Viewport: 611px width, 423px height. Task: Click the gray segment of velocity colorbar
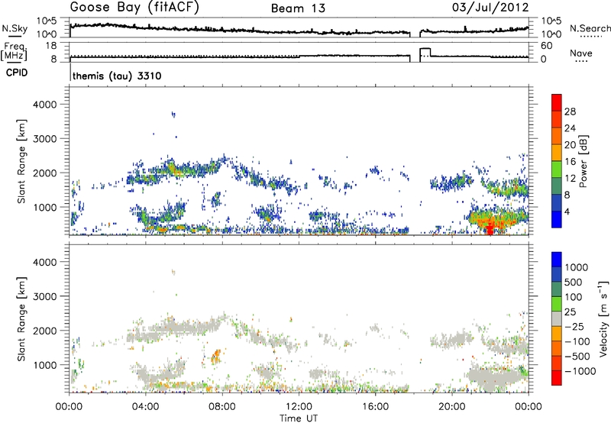557,319
